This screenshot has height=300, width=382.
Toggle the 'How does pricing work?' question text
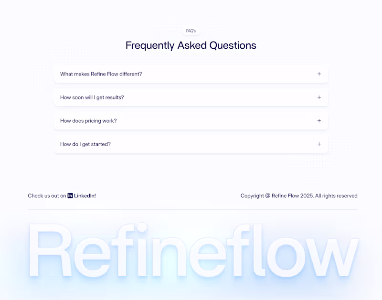point(88,121)
